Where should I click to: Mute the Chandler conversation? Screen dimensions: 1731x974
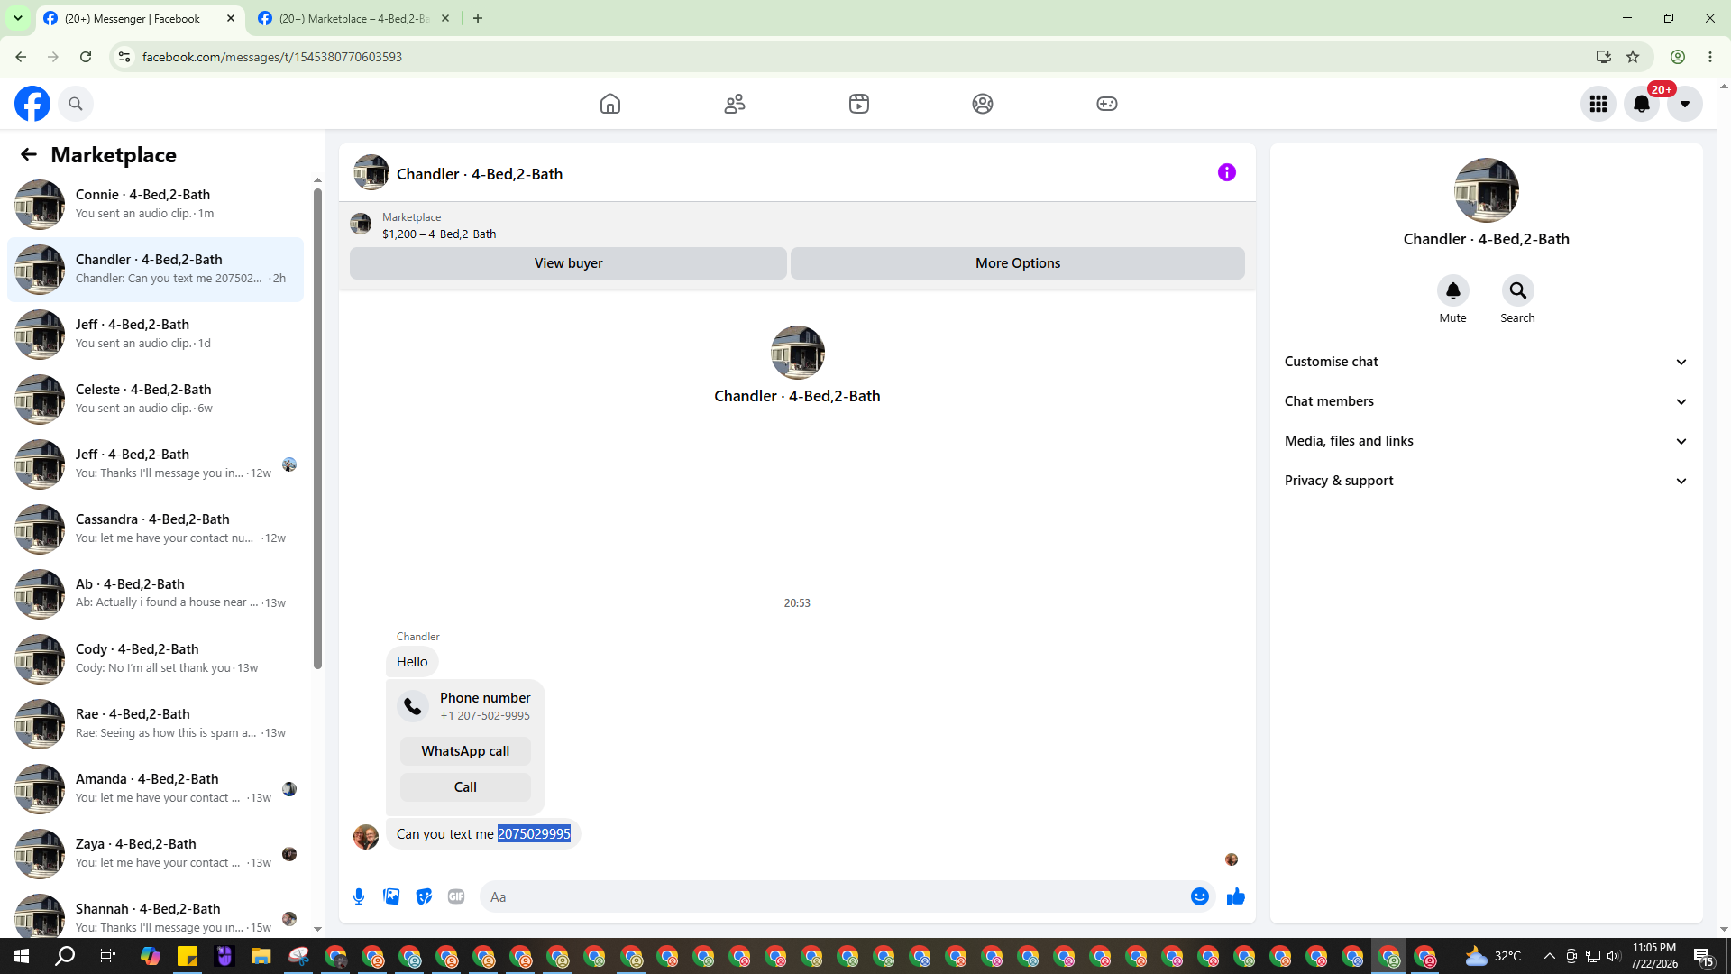pos(1453,290)
